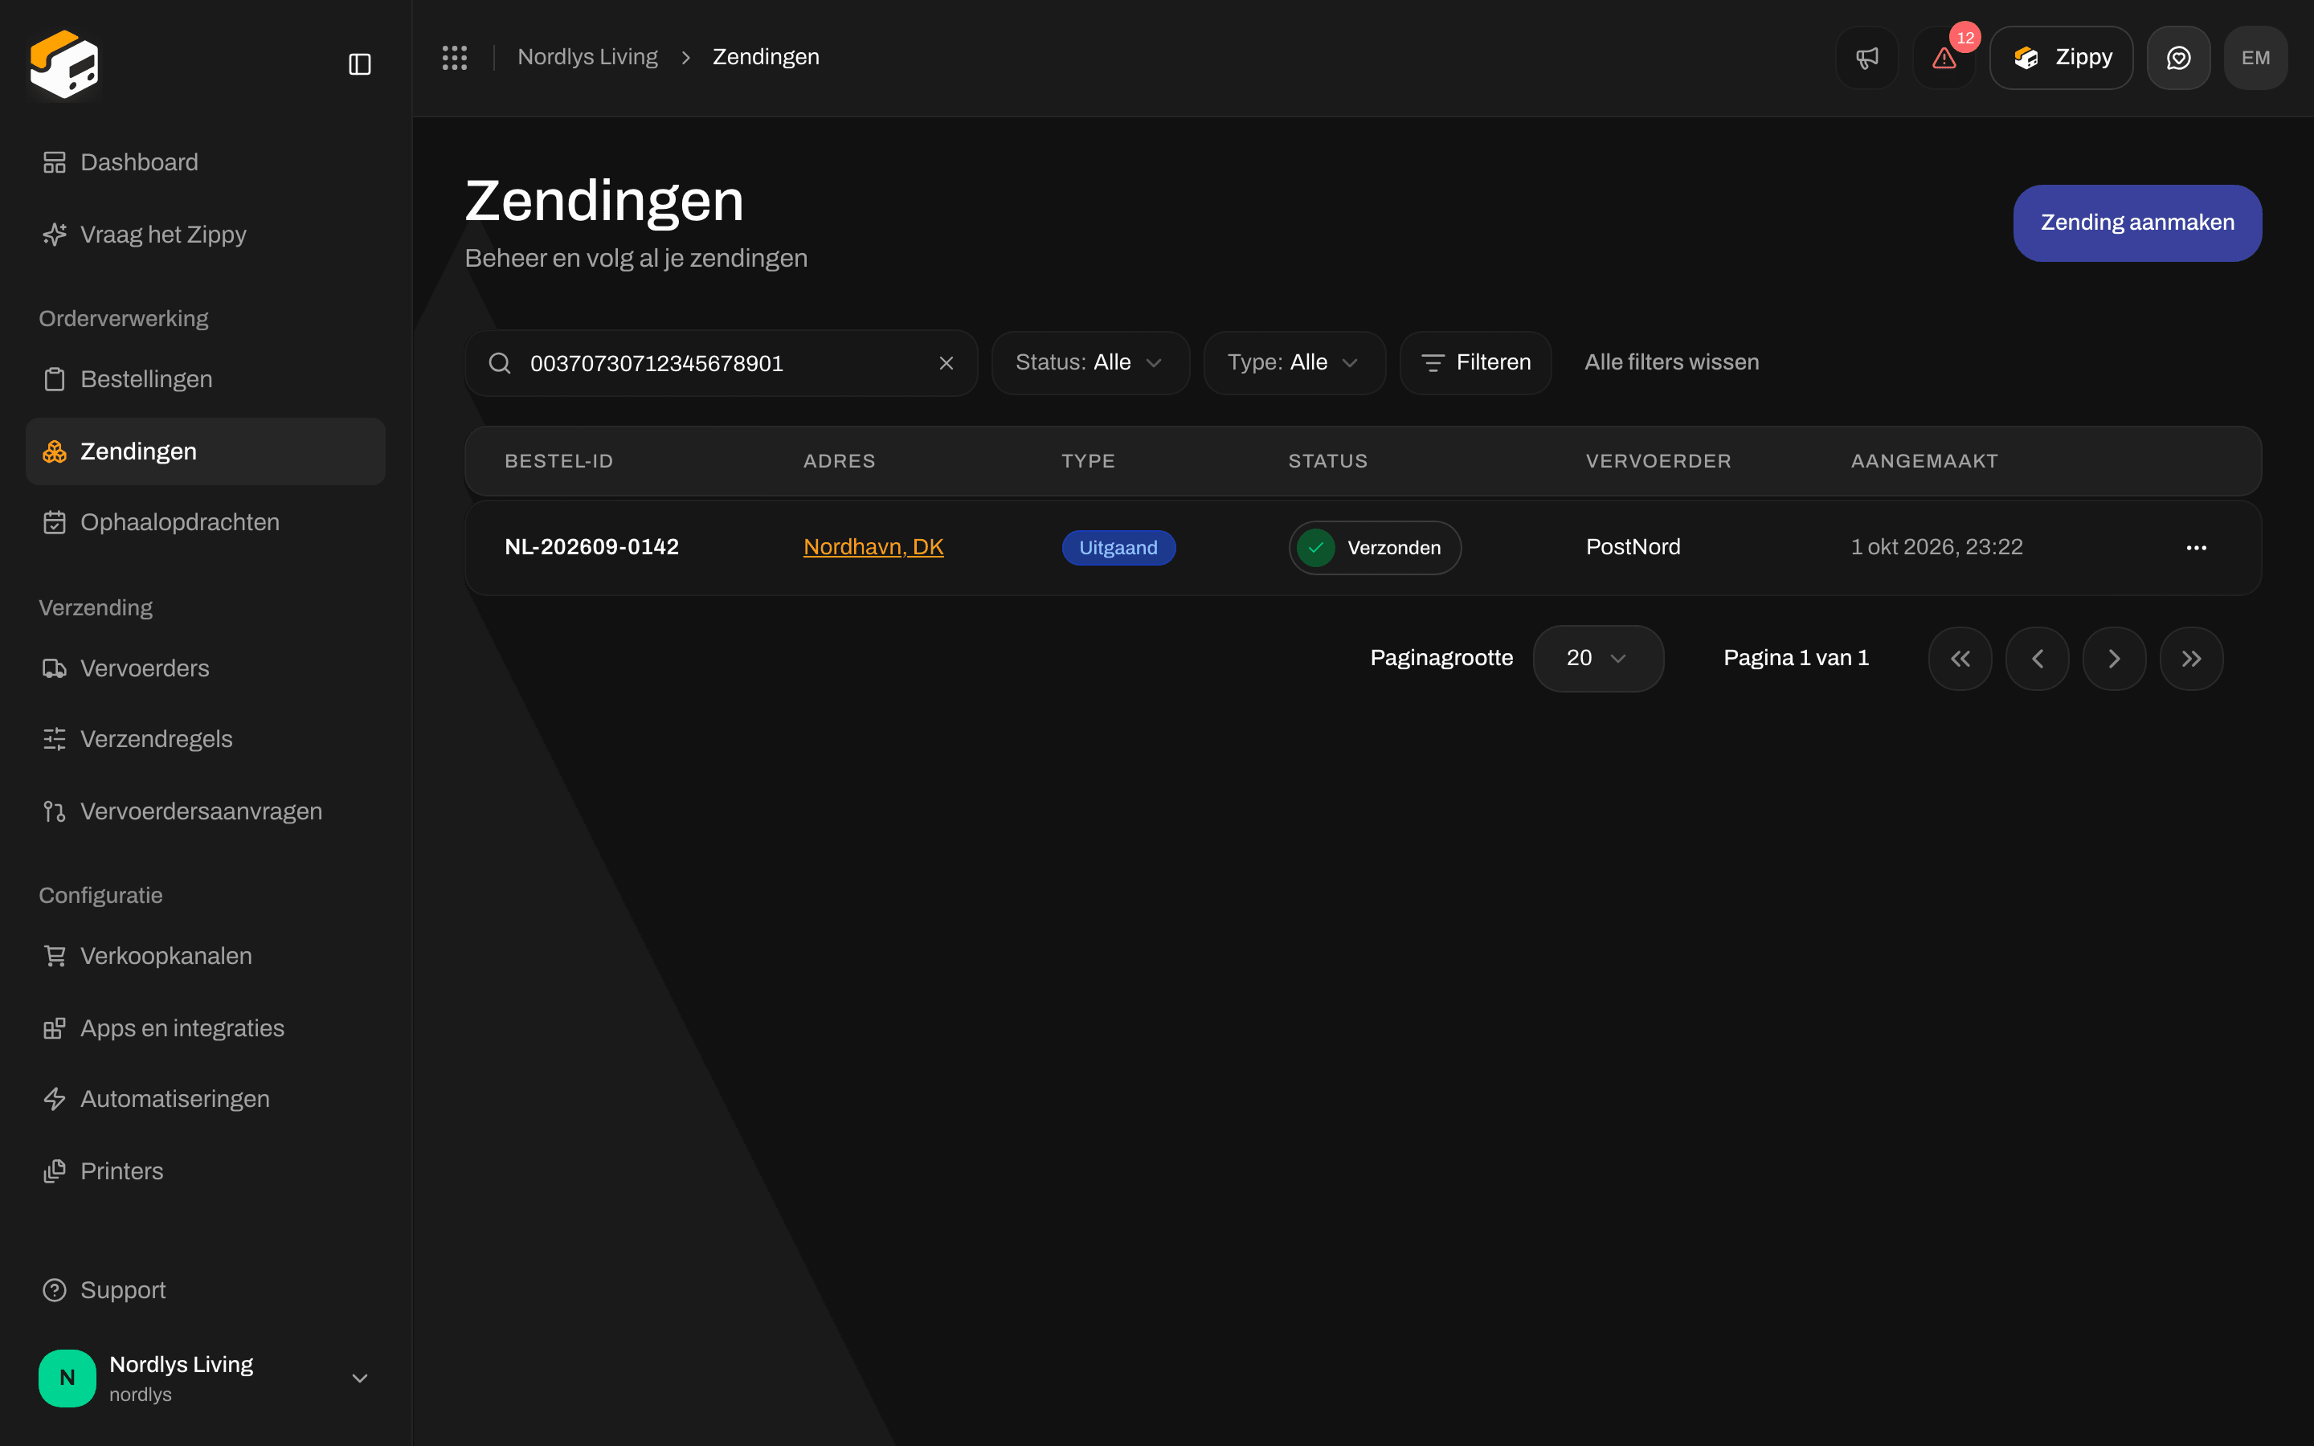The width and height of the screenshot is (2314, 1446).
Task: Open Ophaalopdrachten
Action: (x=206, y=522)
